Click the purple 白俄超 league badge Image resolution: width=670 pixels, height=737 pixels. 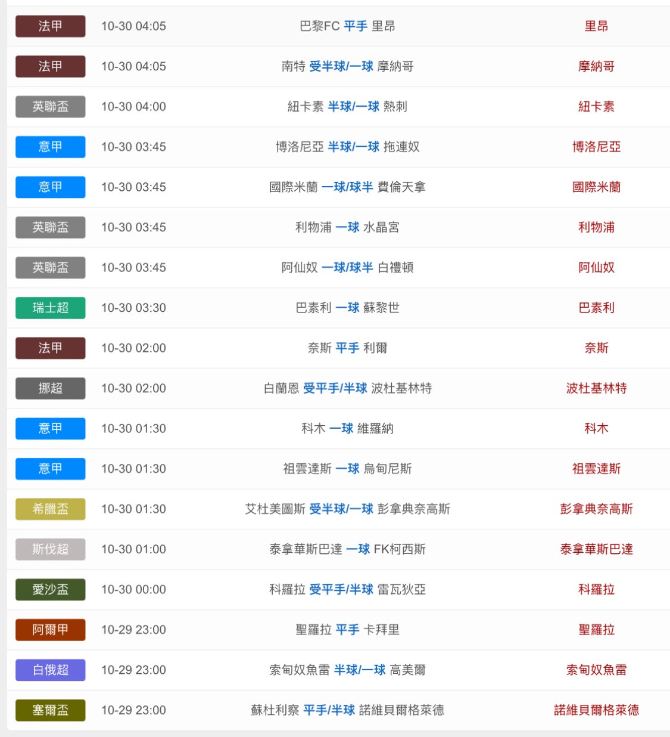(50, 670)
